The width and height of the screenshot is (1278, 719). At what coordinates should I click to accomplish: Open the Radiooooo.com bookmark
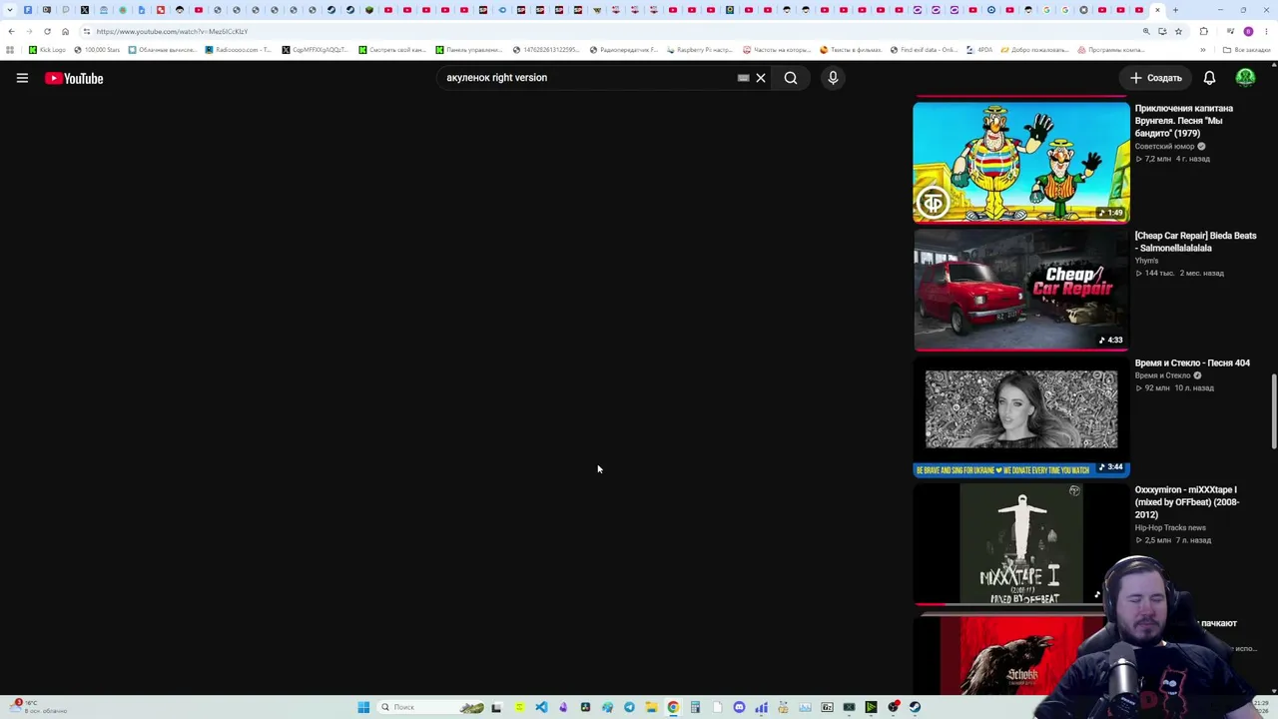pyautogui.click(x=239, y=50)
